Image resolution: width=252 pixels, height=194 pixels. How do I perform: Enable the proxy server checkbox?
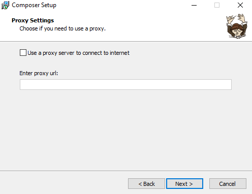[23, 53]
